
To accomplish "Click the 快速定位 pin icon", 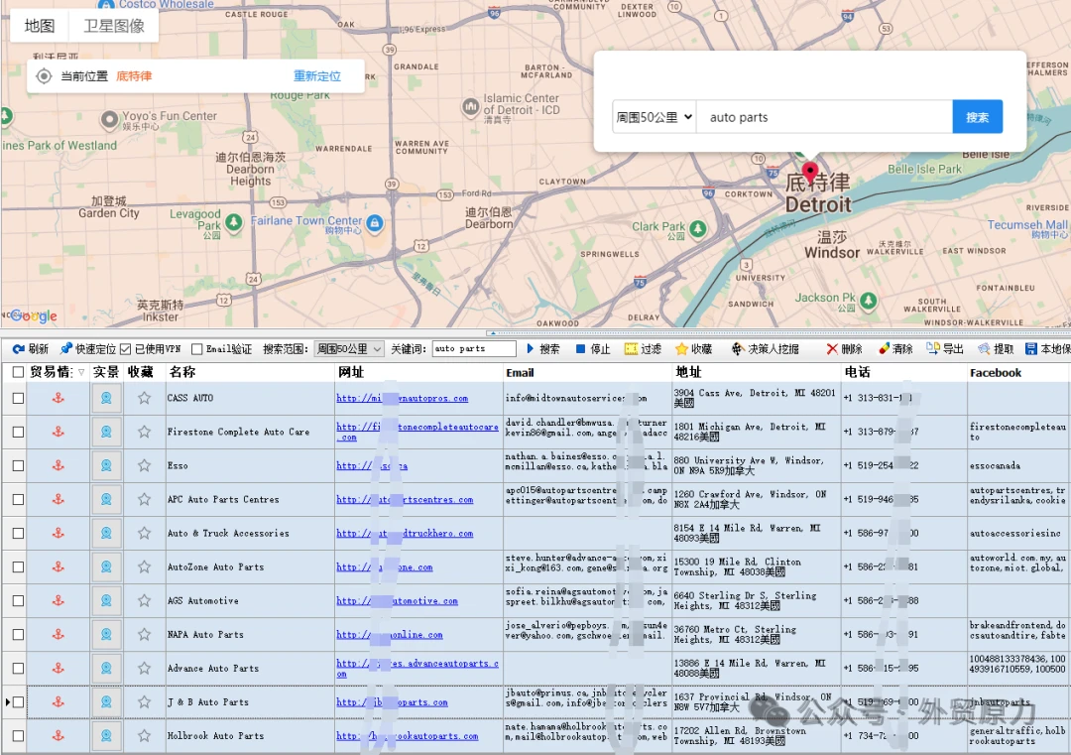I will [66, 349].
